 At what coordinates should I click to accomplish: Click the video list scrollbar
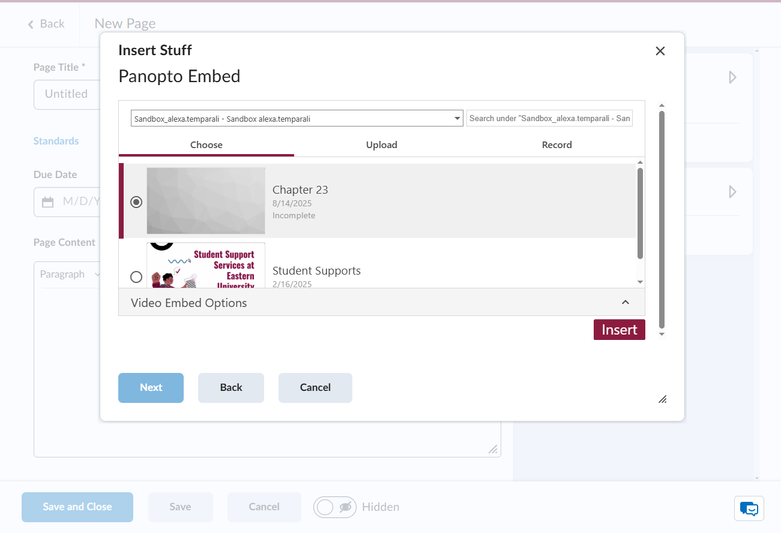[x=640, y=213]
